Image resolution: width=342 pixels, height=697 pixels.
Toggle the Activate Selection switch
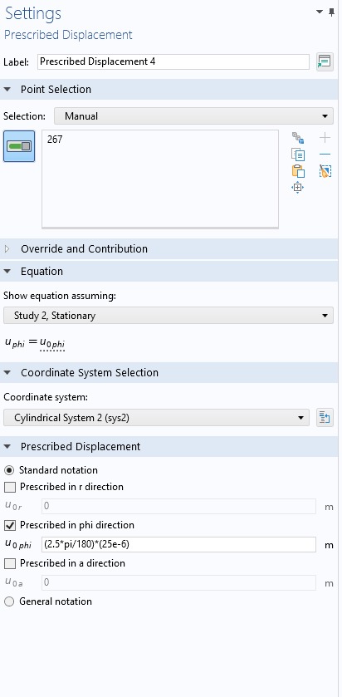tap(19, 146)
